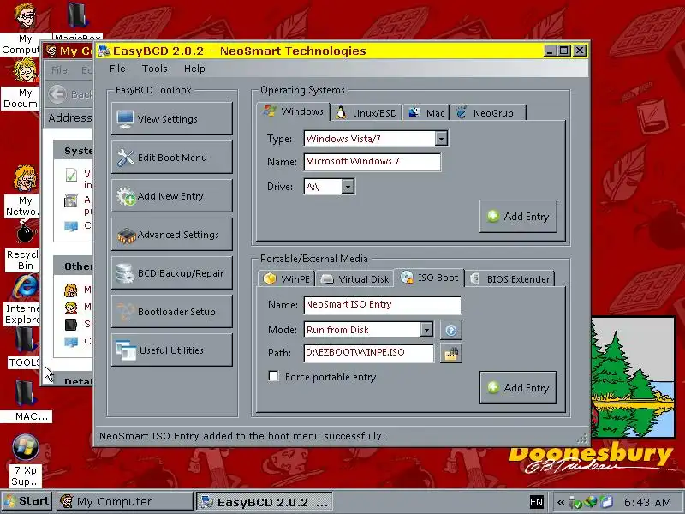Click the EN language indicator in taskbar
Viewport: 685px width, 514px height.
[536, 502]
